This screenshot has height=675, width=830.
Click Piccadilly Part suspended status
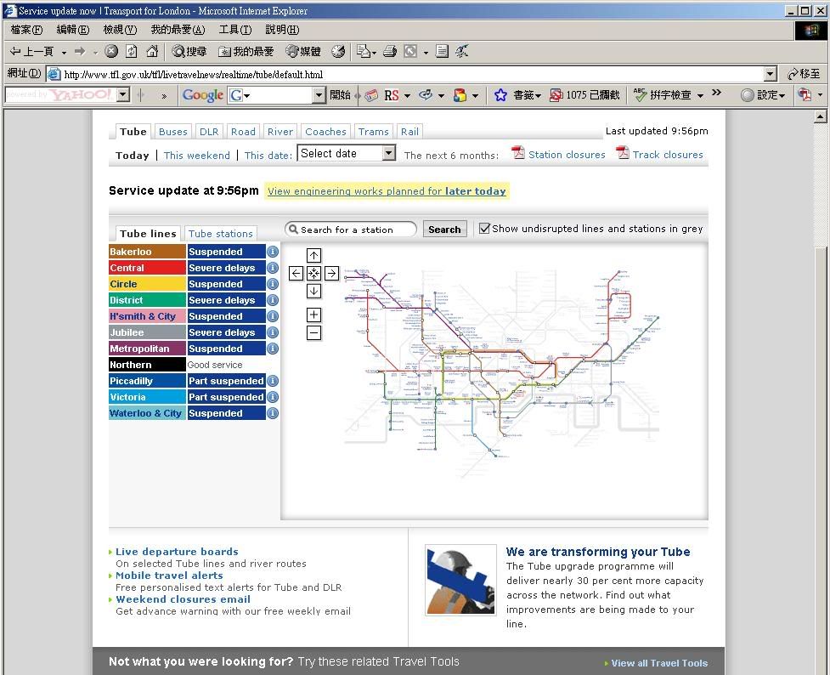click(x=226, y=381)
